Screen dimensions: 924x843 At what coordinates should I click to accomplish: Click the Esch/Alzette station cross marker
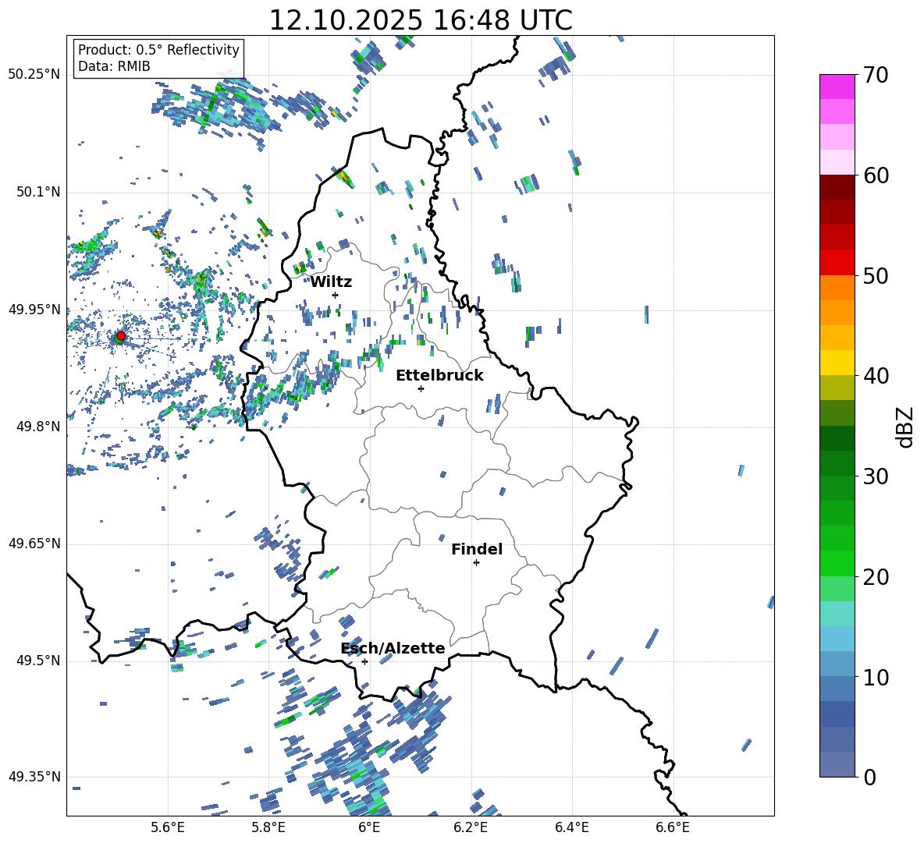click(x=364, y=661)
